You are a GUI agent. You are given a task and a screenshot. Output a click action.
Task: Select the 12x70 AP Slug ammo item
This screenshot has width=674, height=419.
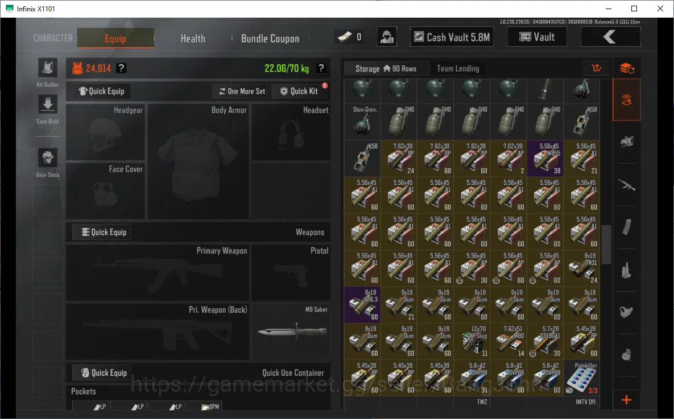(472, 341)
